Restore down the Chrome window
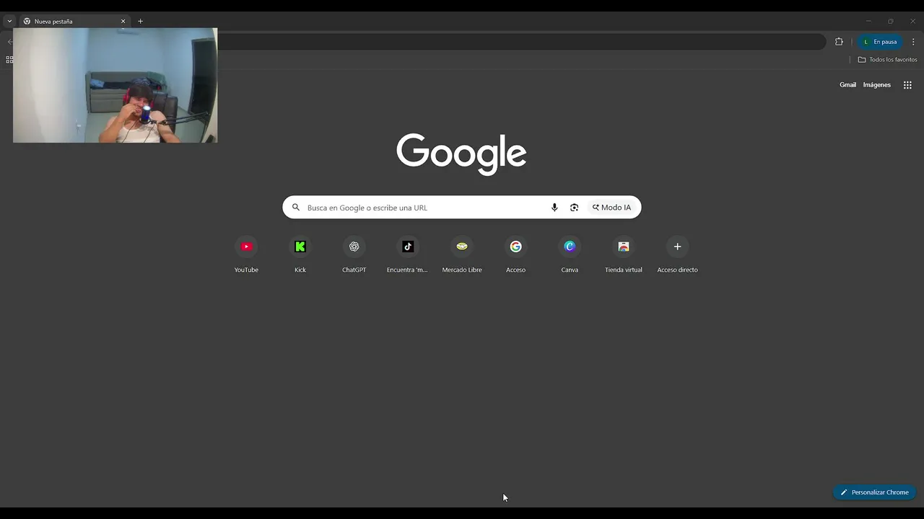This screenshot has height=519, width=924. 890,22
